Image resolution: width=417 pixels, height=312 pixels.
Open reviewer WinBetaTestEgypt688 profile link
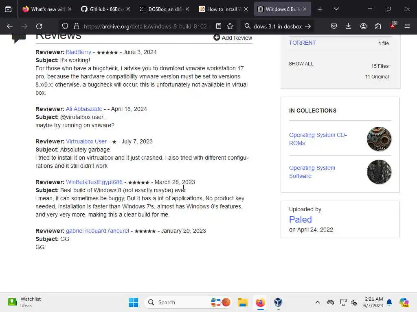coord(94,182)
